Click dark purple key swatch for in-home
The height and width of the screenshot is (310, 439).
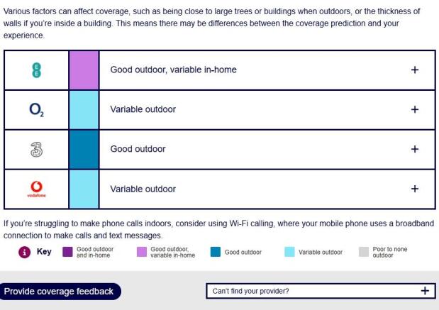coord(67,252)
